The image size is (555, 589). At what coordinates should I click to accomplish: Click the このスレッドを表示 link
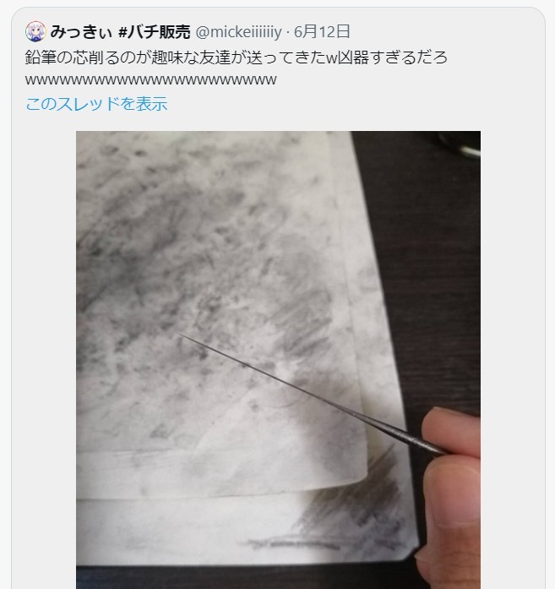click(96, 104)
